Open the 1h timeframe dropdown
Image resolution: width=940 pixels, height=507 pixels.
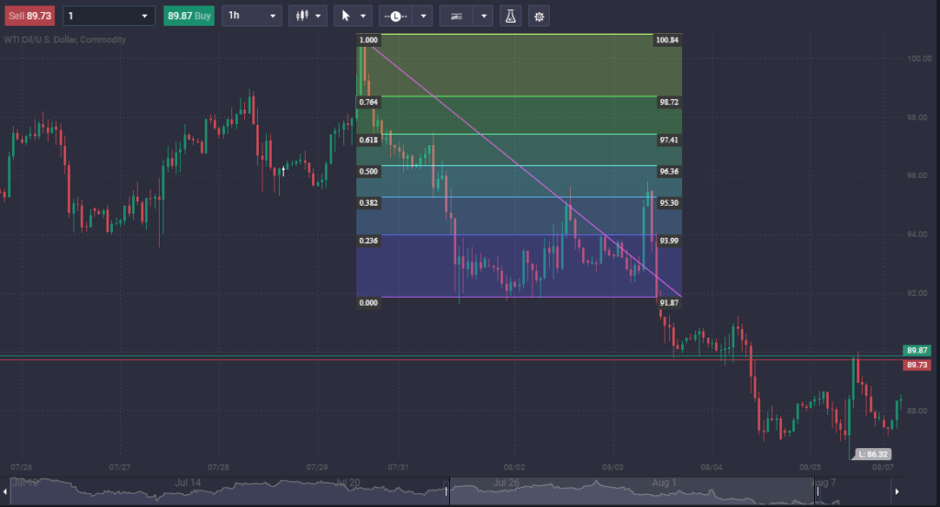[251, 16]
